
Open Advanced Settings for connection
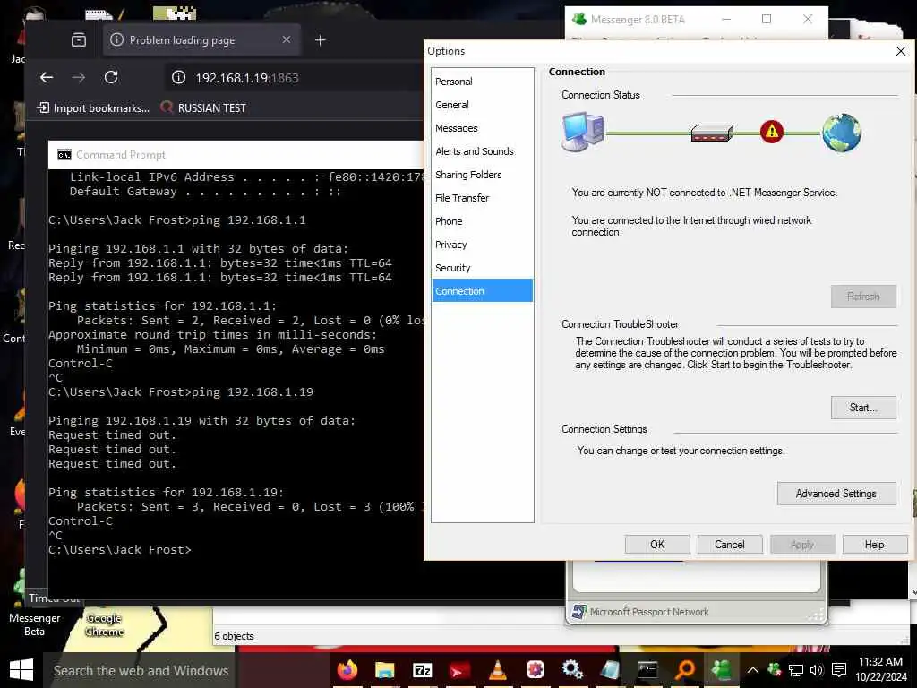point(836,494)
